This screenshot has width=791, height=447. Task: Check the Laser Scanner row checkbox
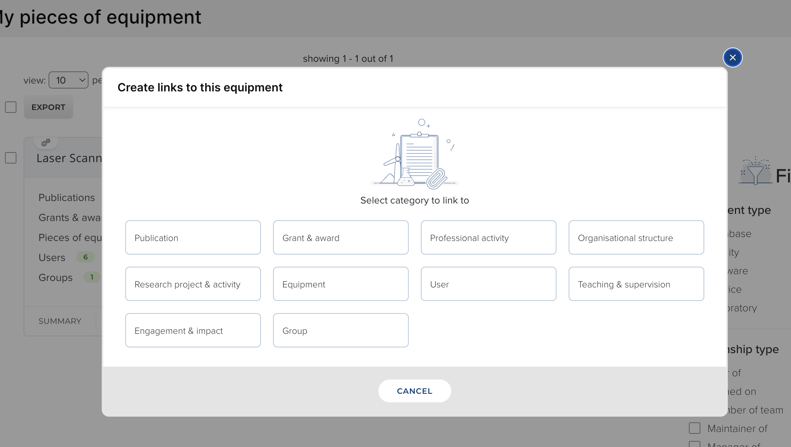pyautogui.click(x=11, y=158)
